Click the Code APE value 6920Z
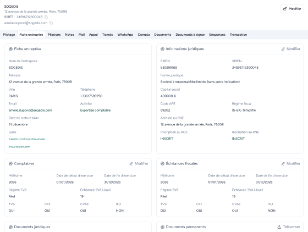Screen dimensions: 308x232 tap(165, 111)
